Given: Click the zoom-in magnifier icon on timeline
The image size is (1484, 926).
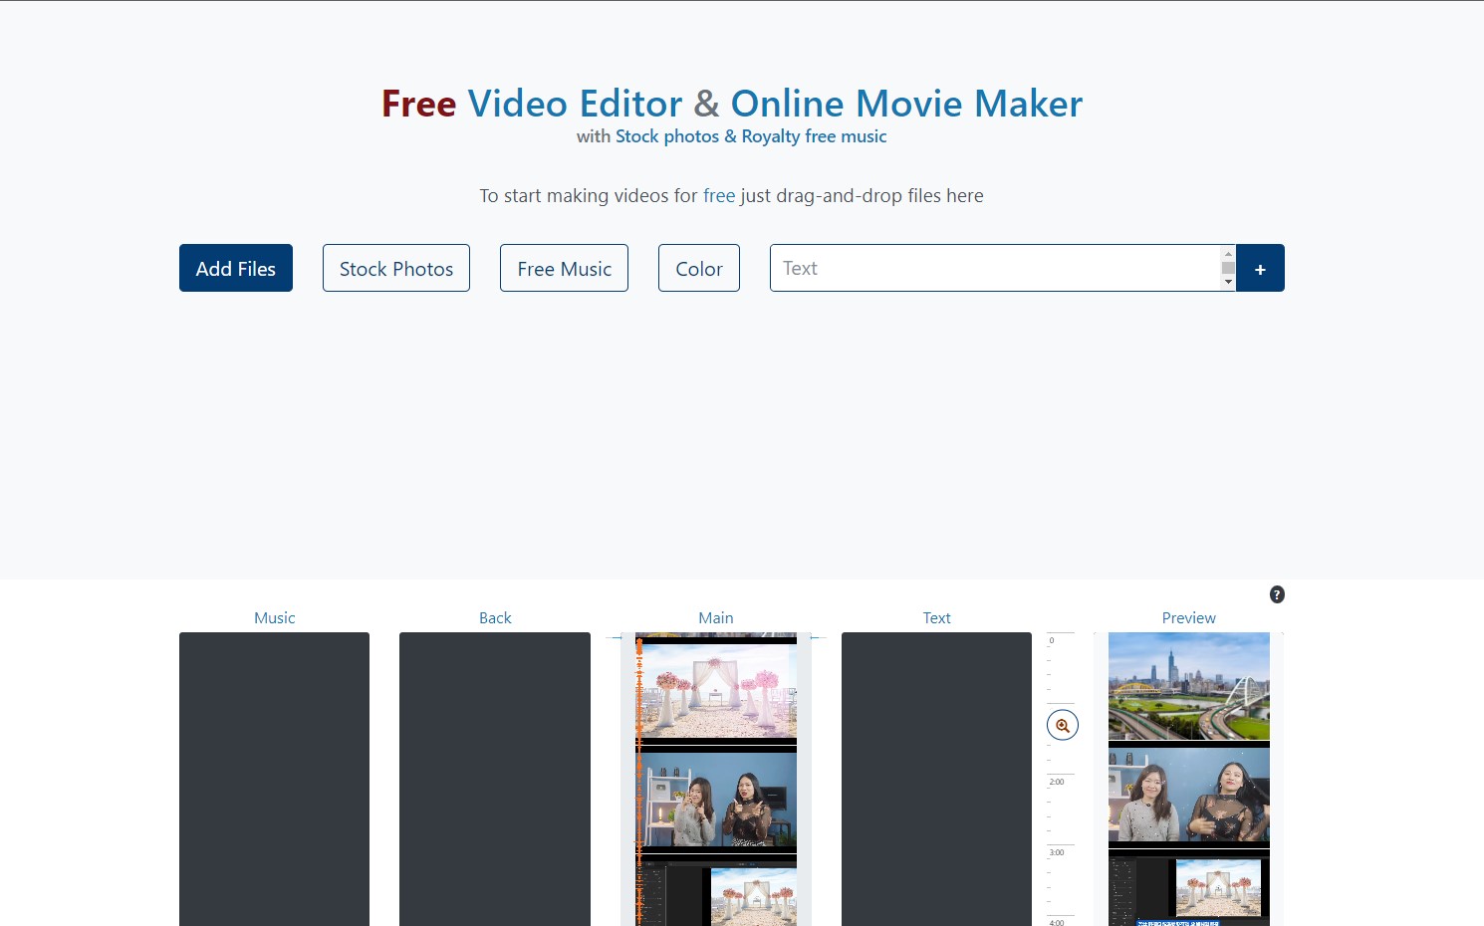Looking at the screenshot, I should (x=1063, y=725).
